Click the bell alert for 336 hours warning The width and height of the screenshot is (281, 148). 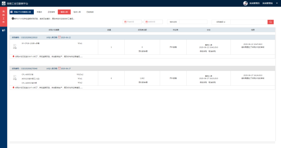pos(14,56)
